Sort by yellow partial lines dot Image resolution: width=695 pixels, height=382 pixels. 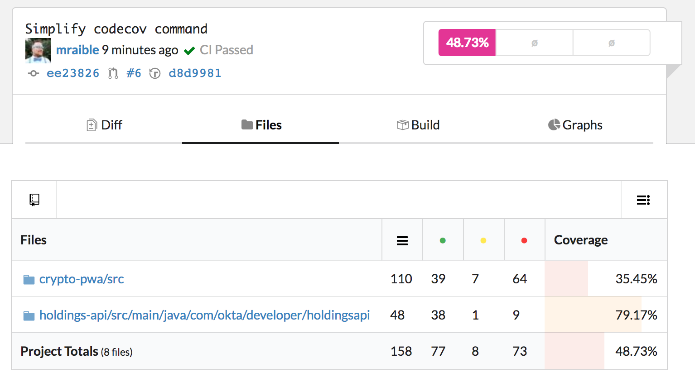[x=483, y=240]
